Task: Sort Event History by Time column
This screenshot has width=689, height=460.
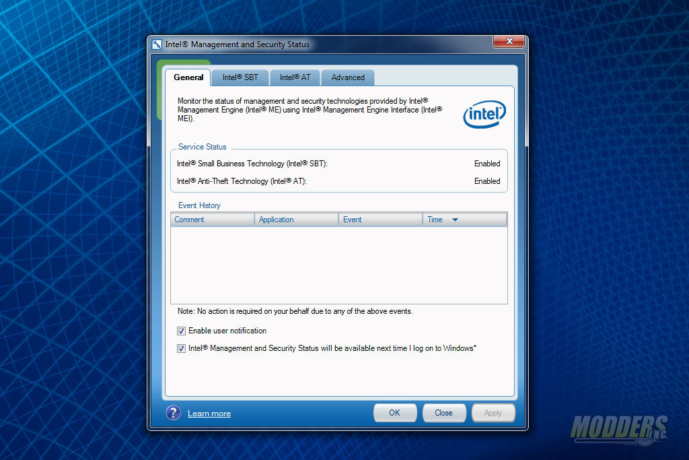Action: 465,220
